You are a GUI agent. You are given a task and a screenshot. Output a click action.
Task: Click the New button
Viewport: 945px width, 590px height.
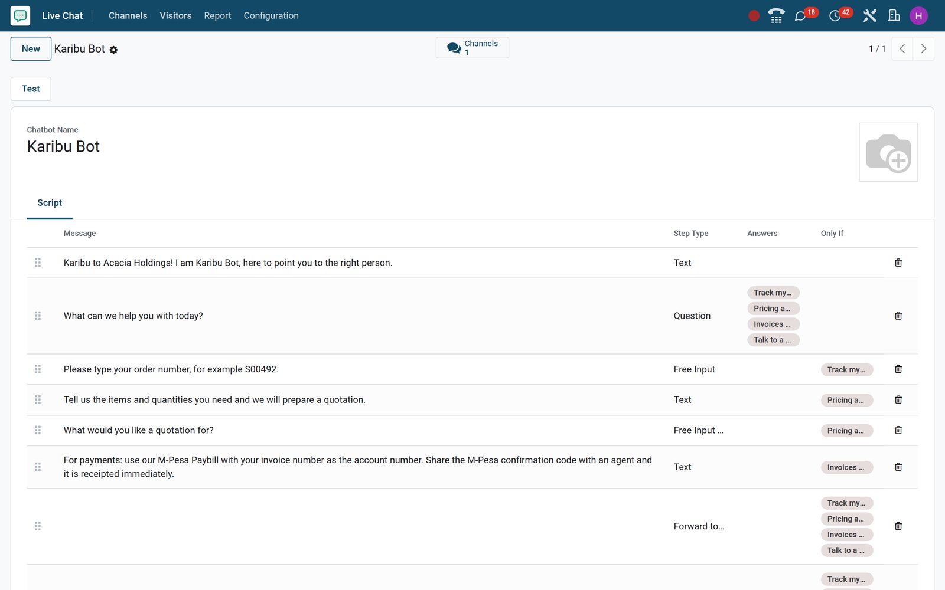click(x=31, y=49)
